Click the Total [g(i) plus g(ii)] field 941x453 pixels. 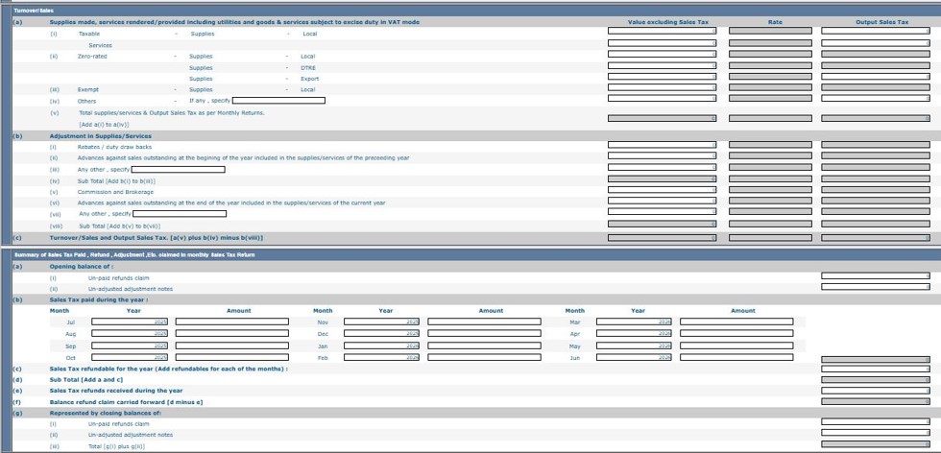[x=876, y=444]
